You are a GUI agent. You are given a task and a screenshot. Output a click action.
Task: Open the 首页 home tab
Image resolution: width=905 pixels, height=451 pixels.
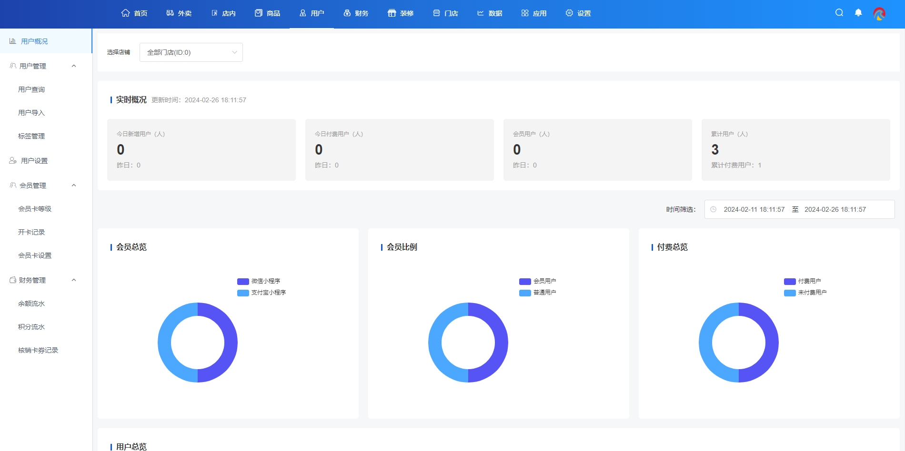134,13
